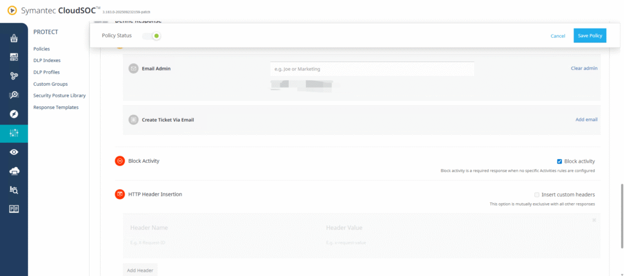Viewport: 624px width, 276px height.
Task: Click the Cancel link
Action: [x=558, y=36]
